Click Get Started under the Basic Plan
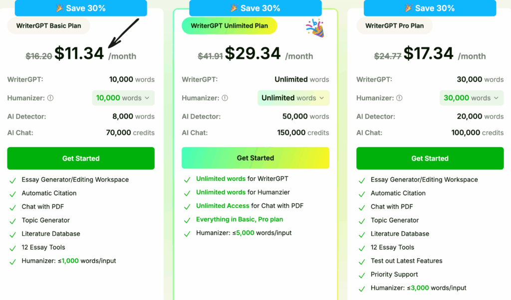 [x=81, y=158]
